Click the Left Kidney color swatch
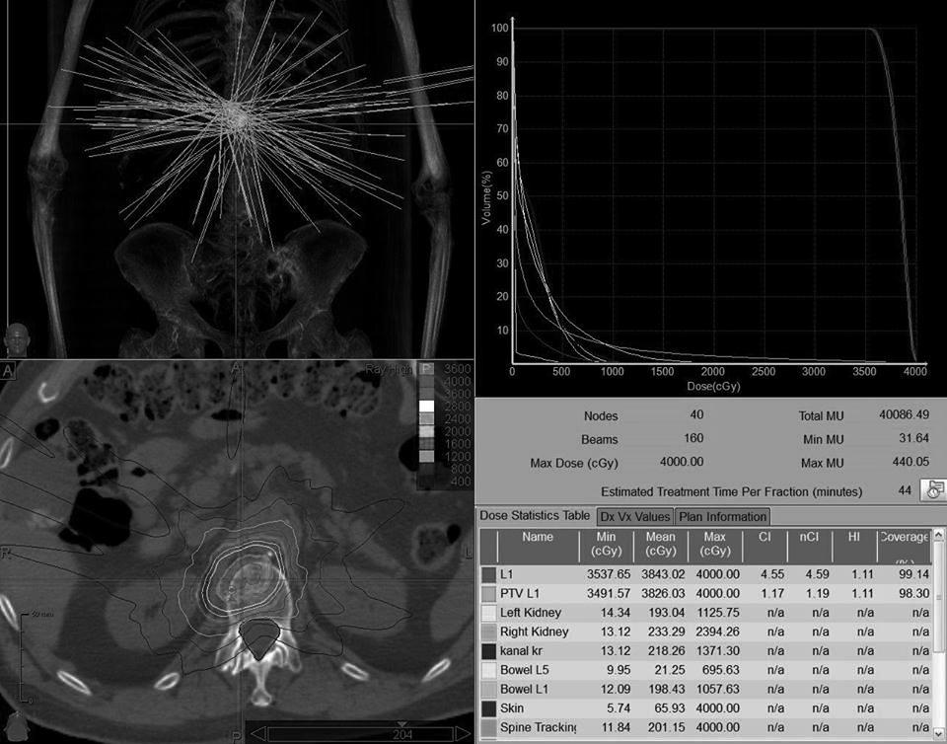 (488, 613)
